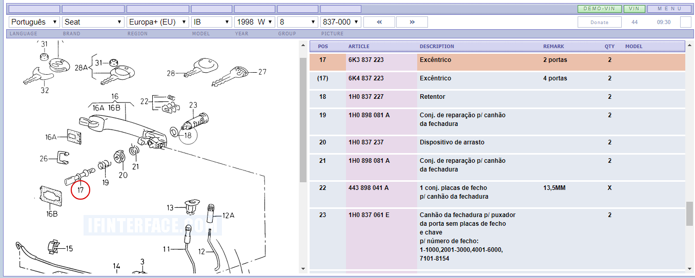
Task: Click part label 28A in diagram
Action: click(82, 68)
